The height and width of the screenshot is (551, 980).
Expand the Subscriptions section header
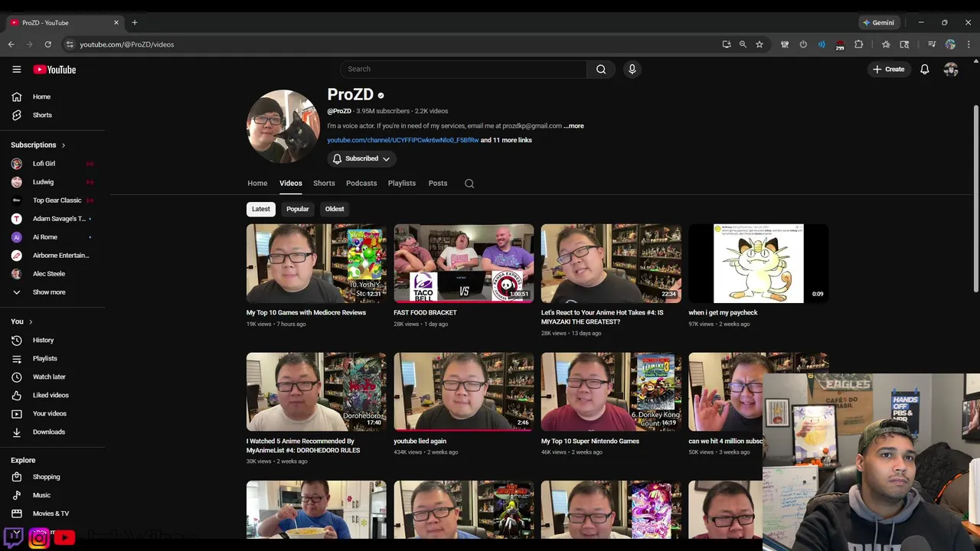(x=38, y=145)
